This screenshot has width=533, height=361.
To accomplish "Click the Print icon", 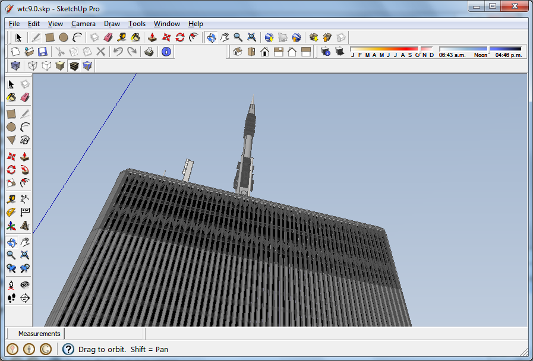I will tap(149, 52).
